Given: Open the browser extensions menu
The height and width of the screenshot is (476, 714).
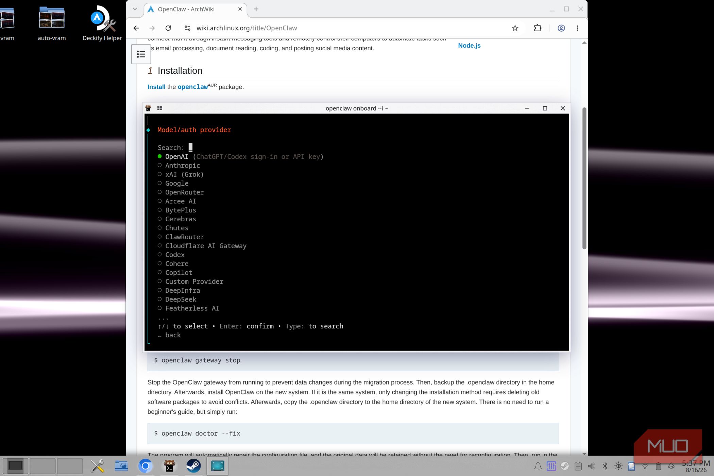Looking at the screenshot, I should (x=538, y=28).
